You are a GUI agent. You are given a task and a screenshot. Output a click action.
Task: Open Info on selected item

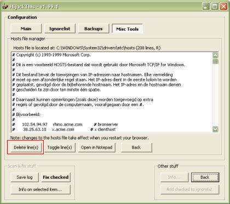(x=41, y=189)
